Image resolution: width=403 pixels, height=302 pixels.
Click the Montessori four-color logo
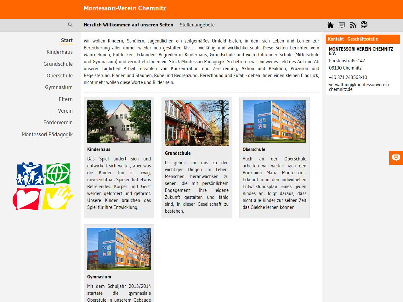pyautogui.click(x=43, y=186)
